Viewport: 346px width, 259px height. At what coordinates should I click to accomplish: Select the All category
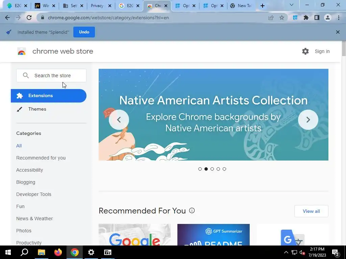tap(19, 146)
